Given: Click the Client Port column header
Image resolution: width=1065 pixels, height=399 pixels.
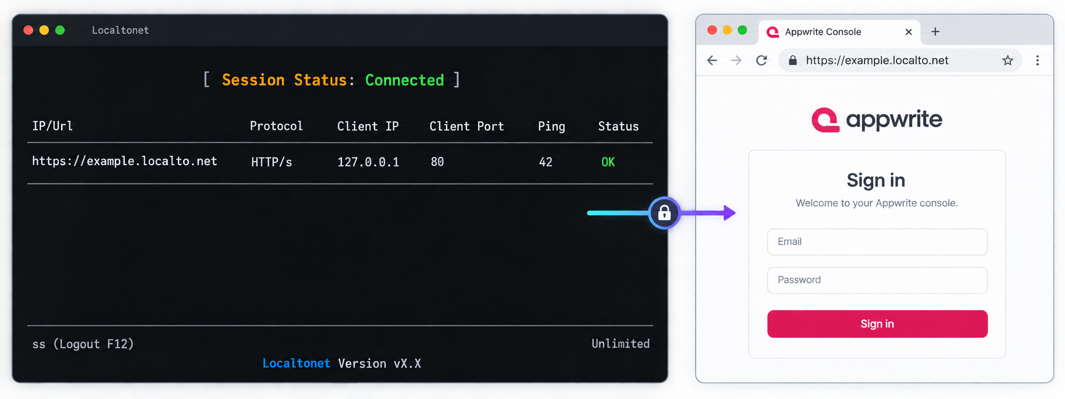Looking at the screenshot, I should pyautogui.click(x=467, y=126).
